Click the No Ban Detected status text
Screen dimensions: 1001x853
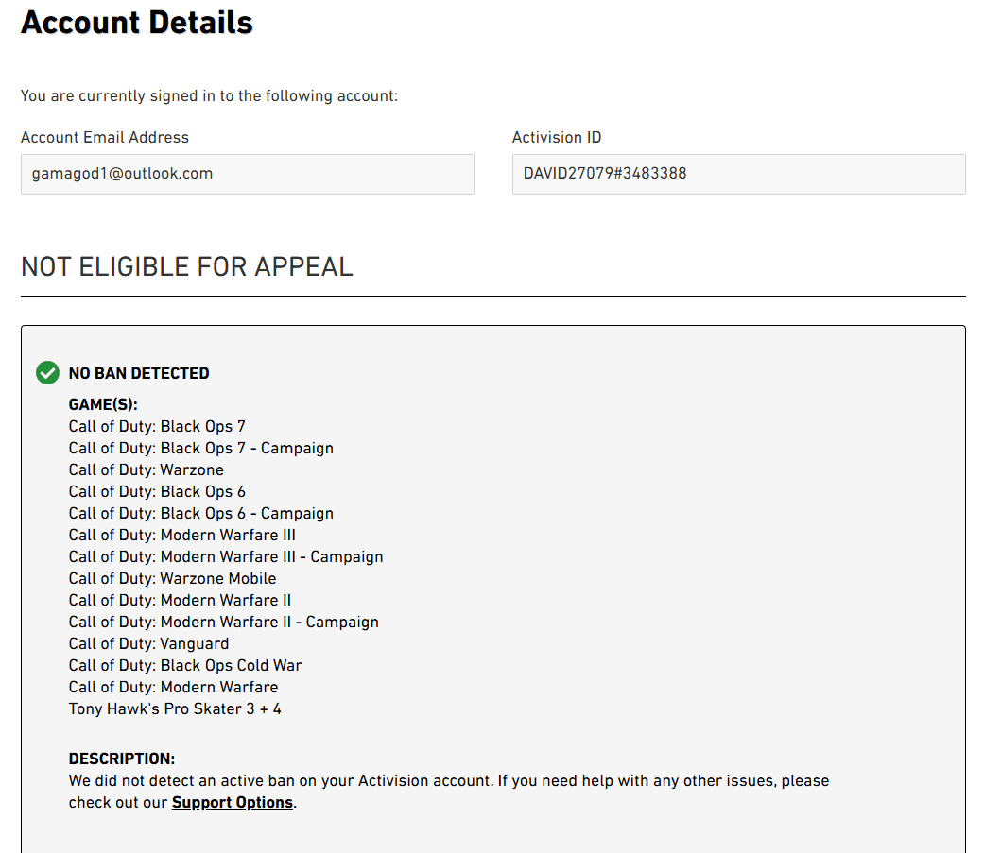coord(139,373)
